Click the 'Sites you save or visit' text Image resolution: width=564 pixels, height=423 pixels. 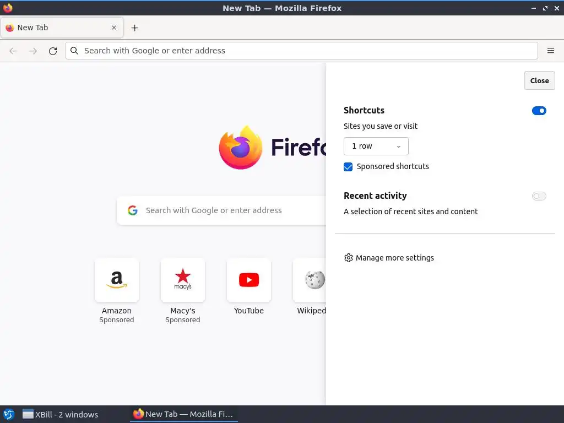coord(381,126)
